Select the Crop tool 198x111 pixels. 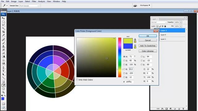coord(3,32)
